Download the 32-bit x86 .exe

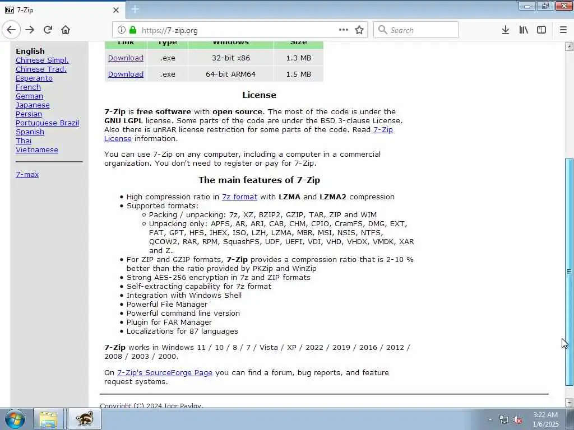tap(126, 58)
